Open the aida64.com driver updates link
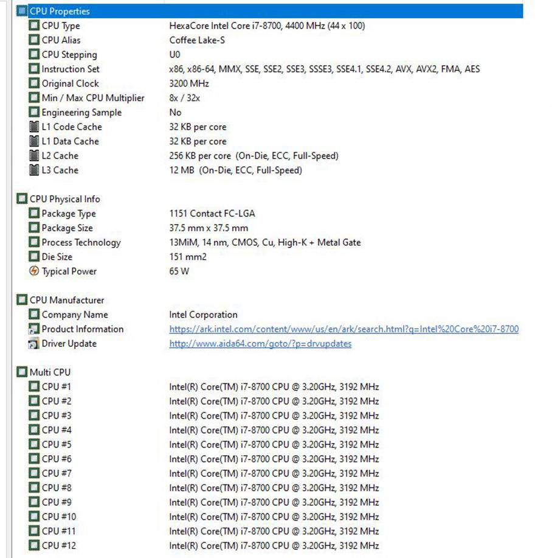This screenshot has height=558, width=552. tap(260, 344)
